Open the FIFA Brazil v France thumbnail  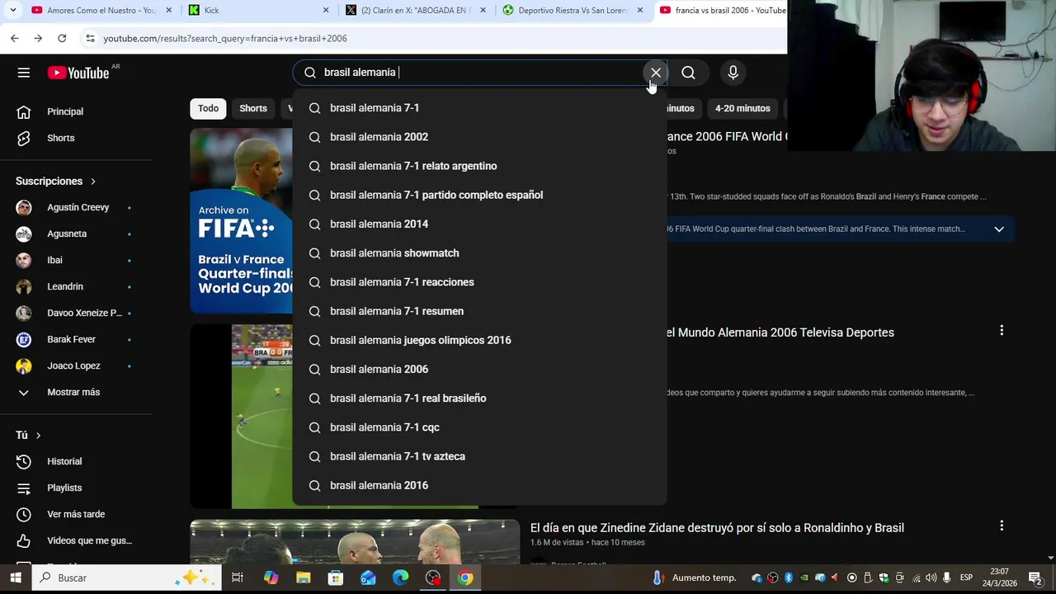241,221
